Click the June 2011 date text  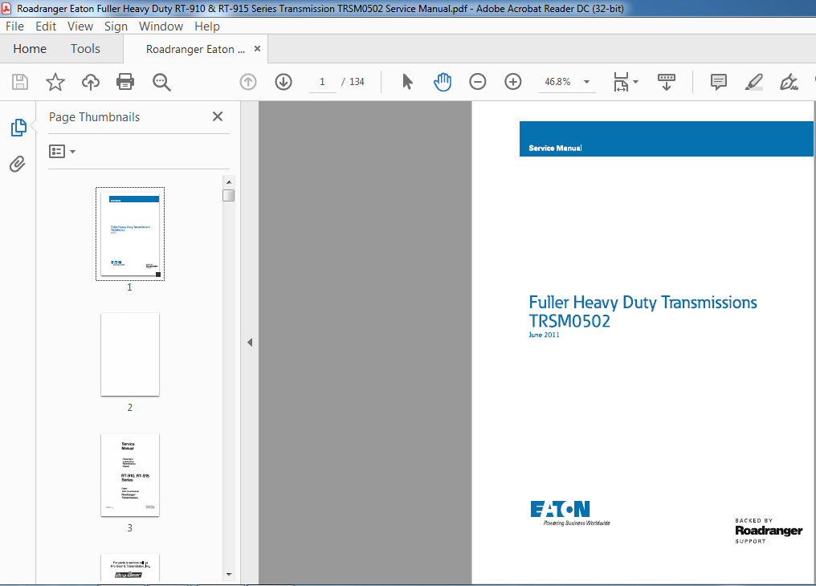tap(544, 335)
